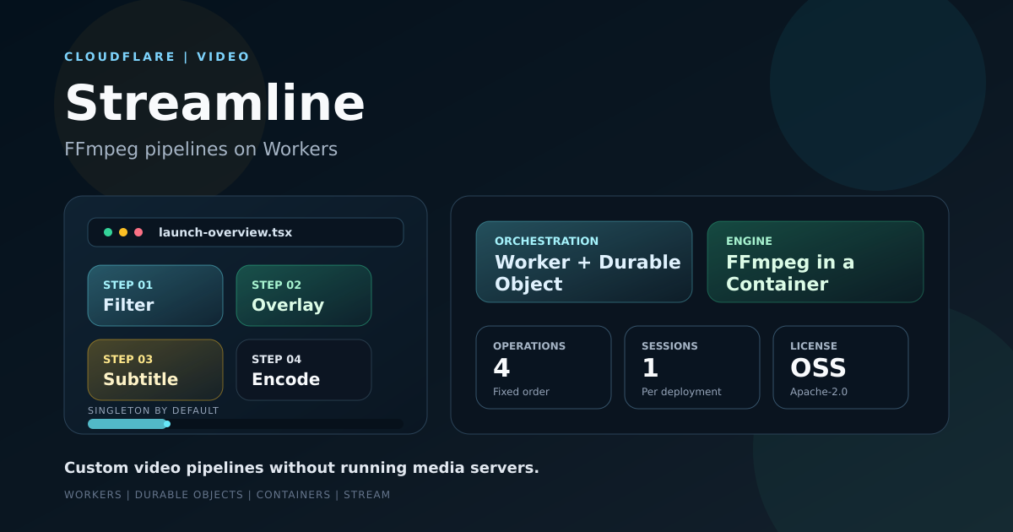Click the Sessions 1 stat card
The height and width of the screenshot is (532, 1013).
(x=692, y=367)
